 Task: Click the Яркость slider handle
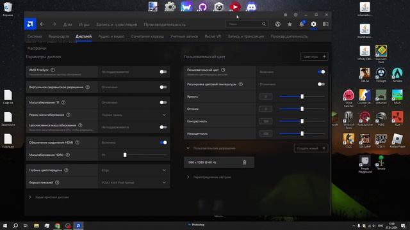coord(302,96)
